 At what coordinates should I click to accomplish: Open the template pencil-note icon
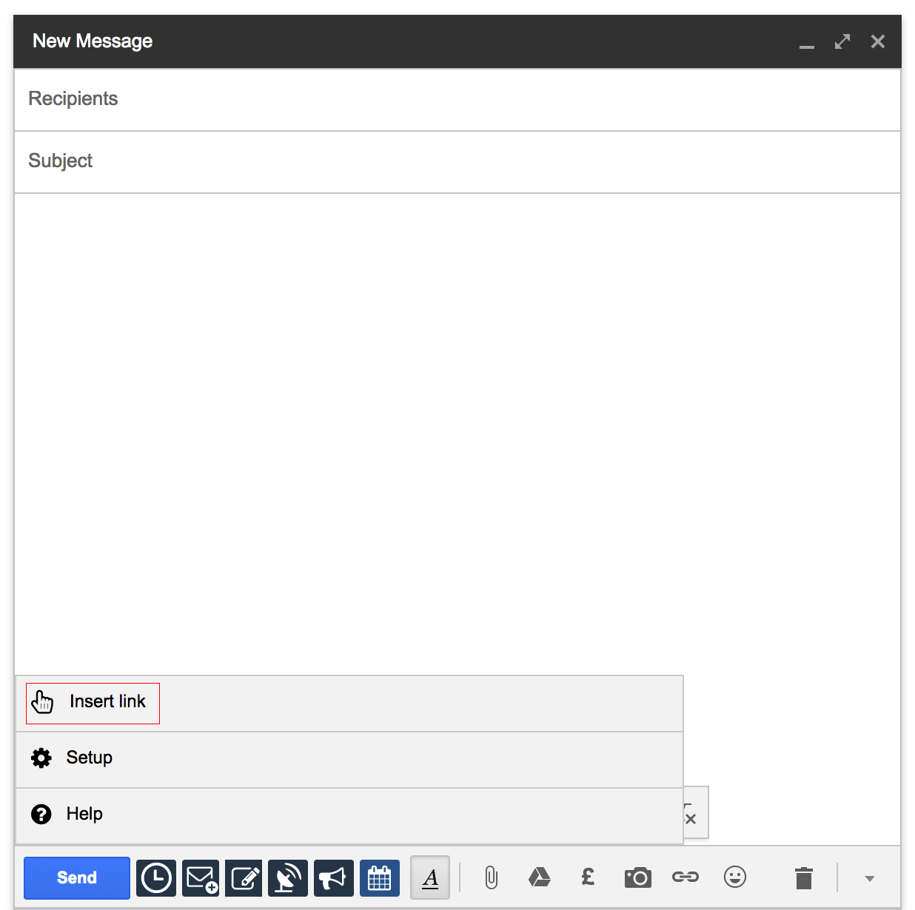(x=244, y=878)
